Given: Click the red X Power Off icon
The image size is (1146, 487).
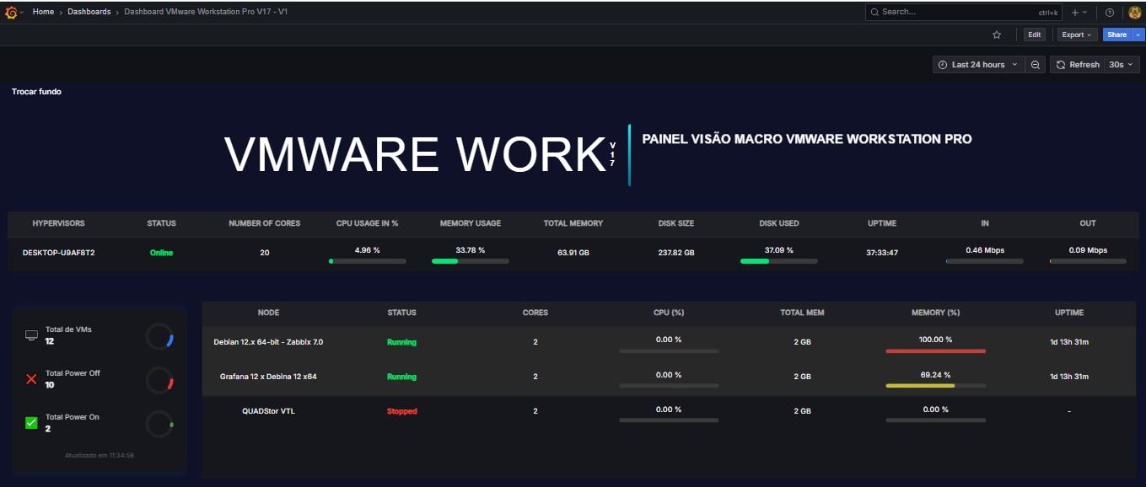Looking at the screenshot, I should (x=31, y=379).
